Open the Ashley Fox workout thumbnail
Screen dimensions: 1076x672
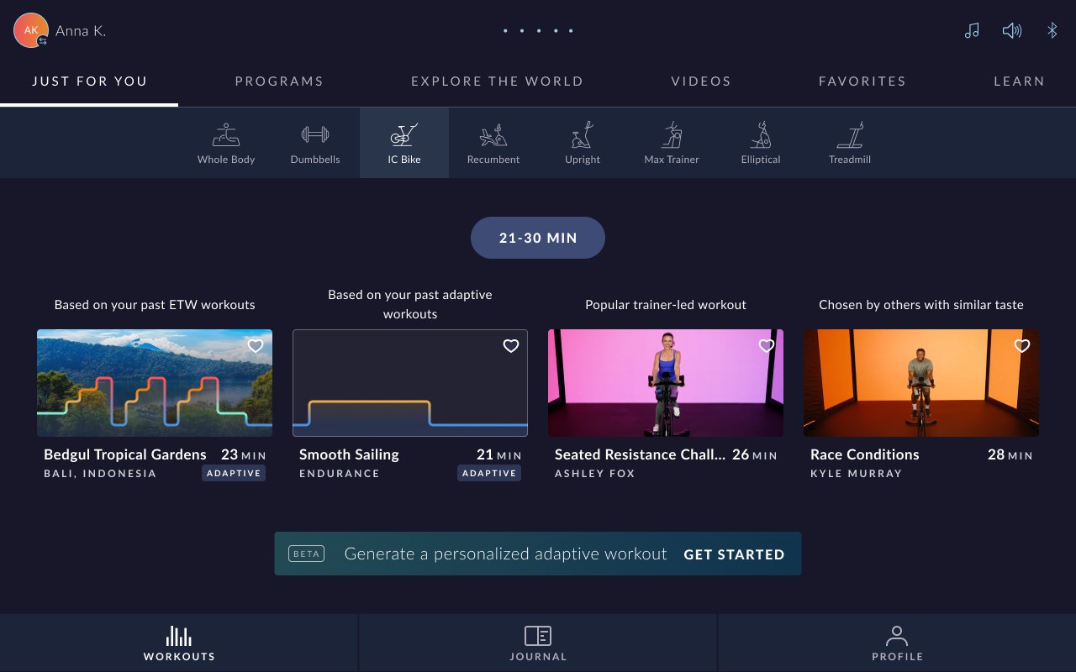click(x=666, y=383)
